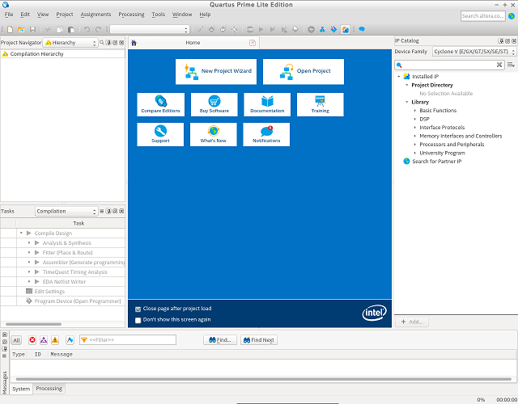Open the Device Family Cyclone V dropdown

pyautogui.click(x=474, y=52)
